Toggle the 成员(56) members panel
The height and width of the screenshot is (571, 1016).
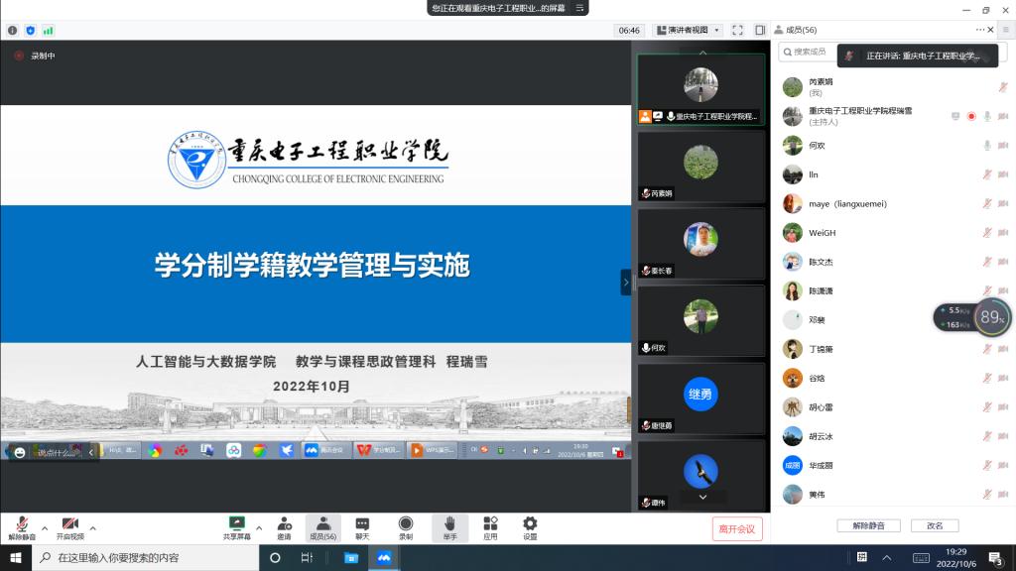click(322, 526)
